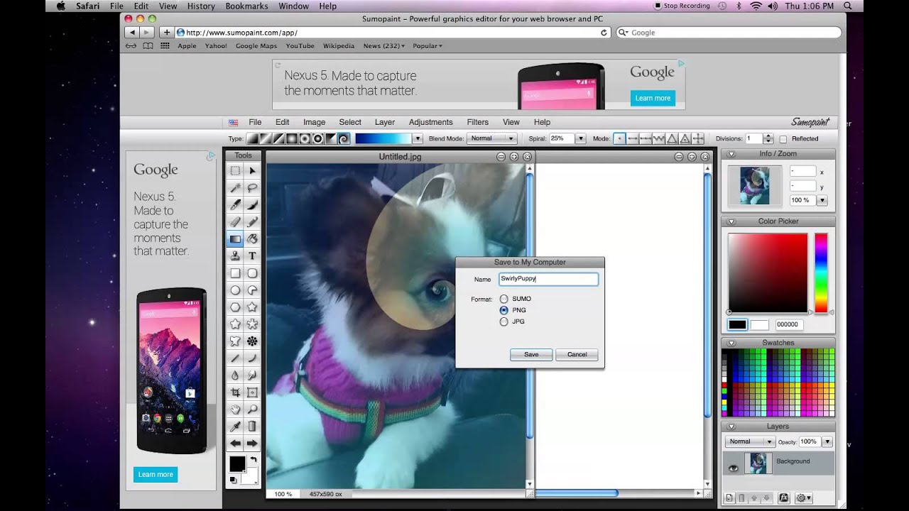Open the Select menu
The height and width of the screenshot is (511, 909).
[350, 122]
